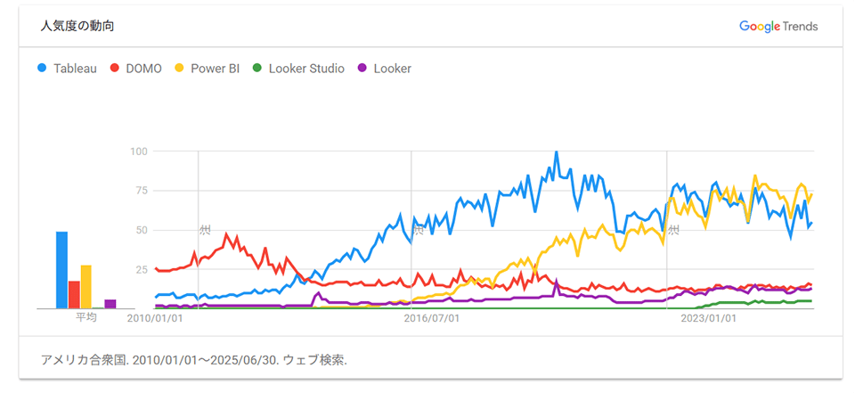Click the Google Trends logo
The image size is (855, 393).
[x=778, y=26]
